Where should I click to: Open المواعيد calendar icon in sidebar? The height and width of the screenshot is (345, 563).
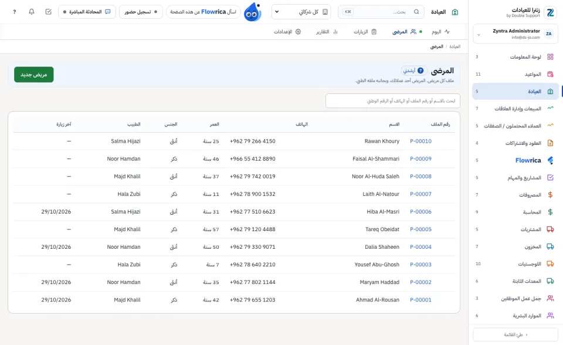tap(550, 74)
